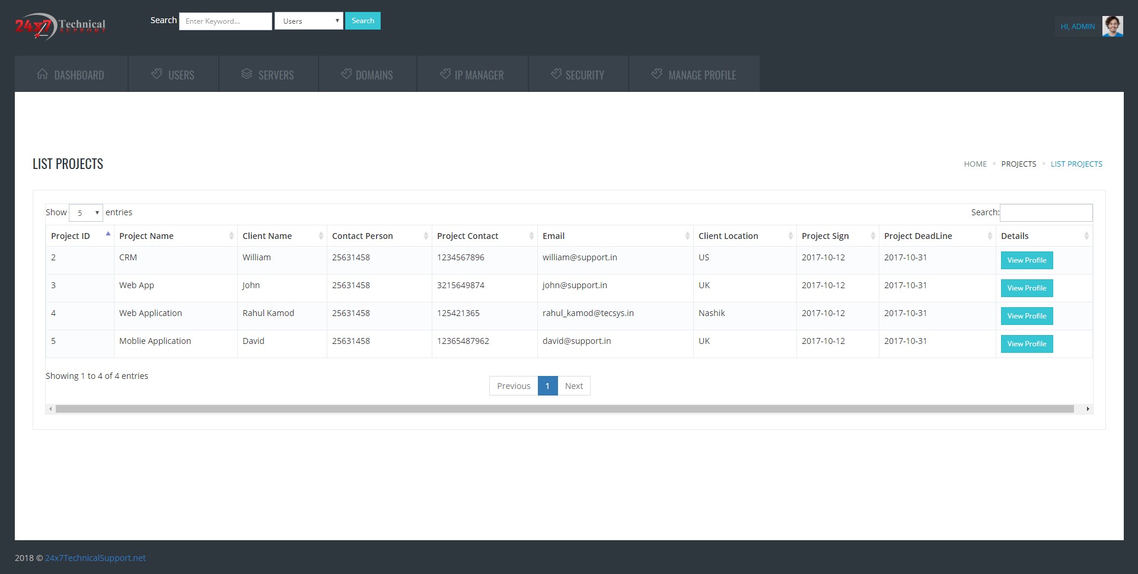The image size is (1138, 574).
Task: Click the tag icon beside Domains
Action: [x=346, y=74]
